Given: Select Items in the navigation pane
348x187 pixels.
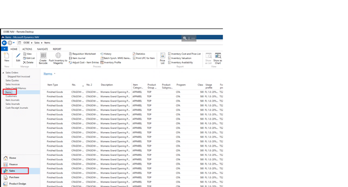Looking at the screenshot, I should pos(8,92).
